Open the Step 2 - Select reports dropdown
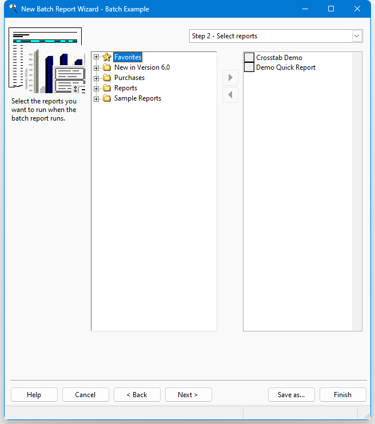The image size is (375, 424). 357,36
